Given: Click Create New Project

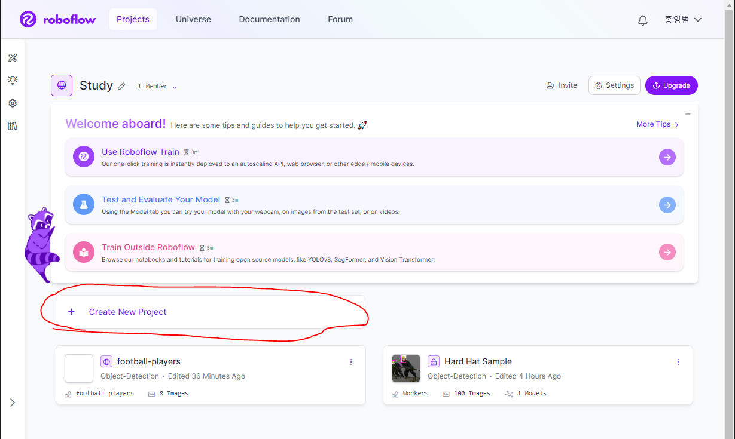Looking at the screenshot, I should (211, 312).
